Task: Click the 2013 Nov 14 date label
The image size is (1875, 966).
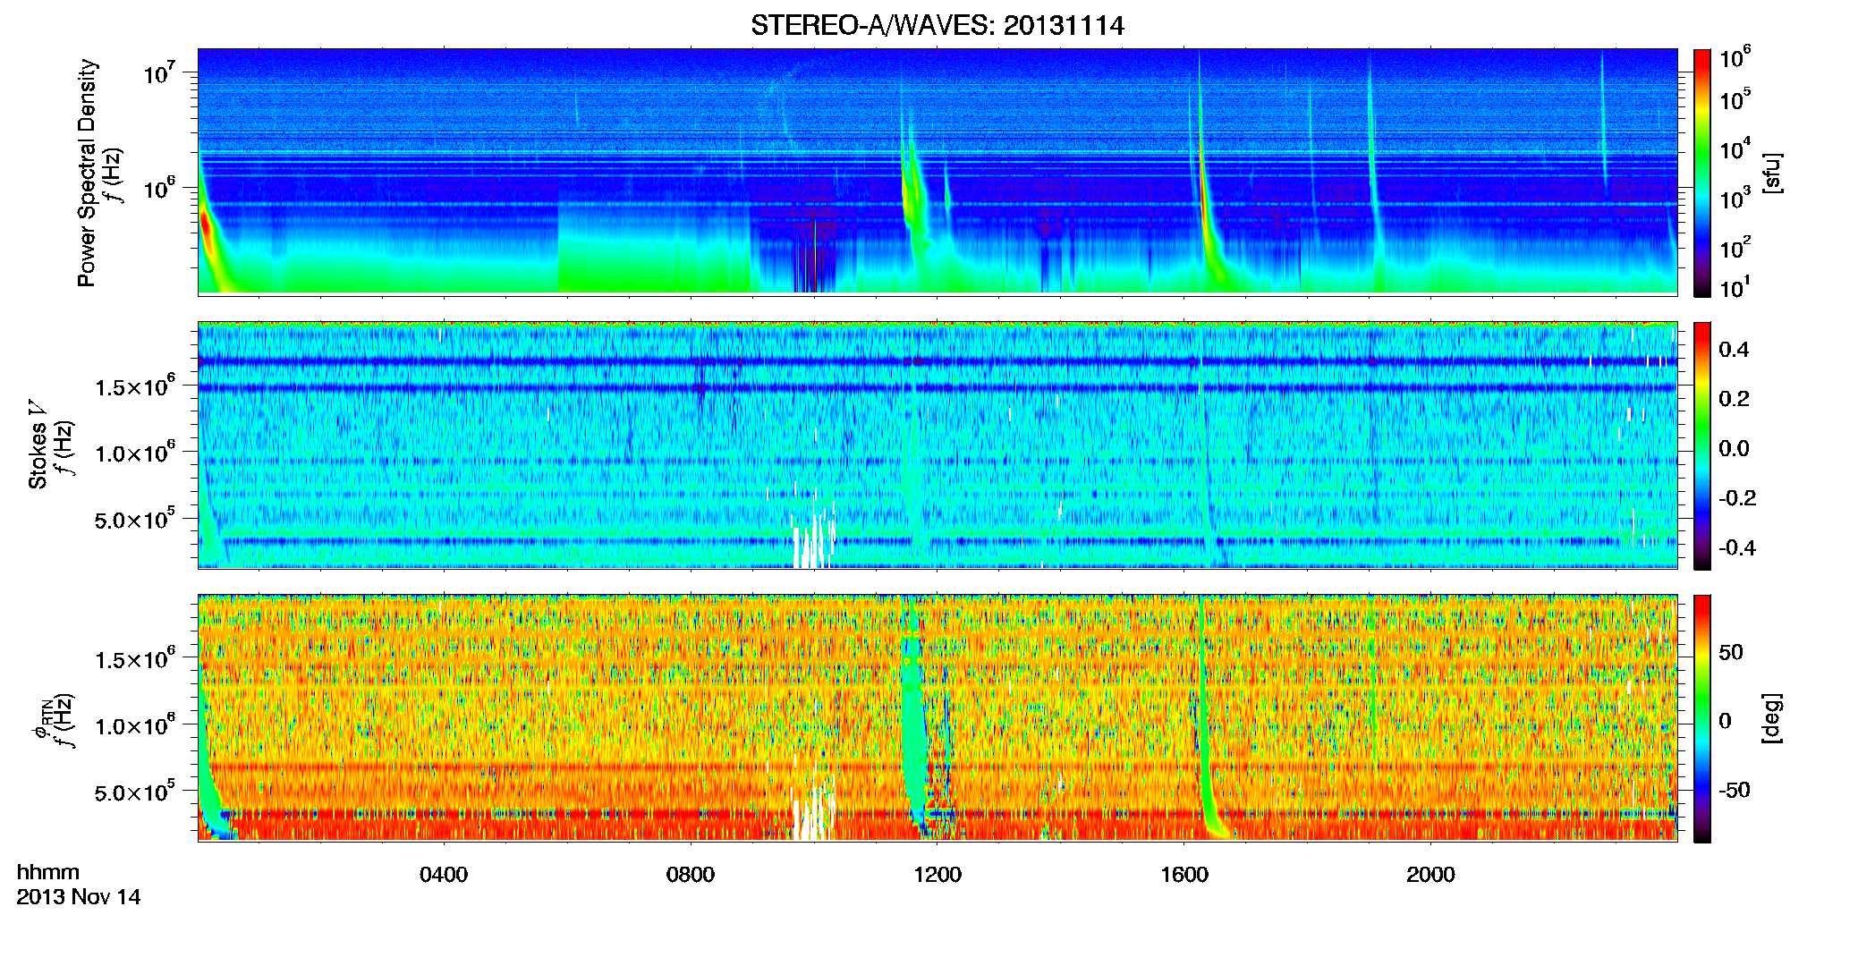Action: pyautogui.click(x=79, y=897)
